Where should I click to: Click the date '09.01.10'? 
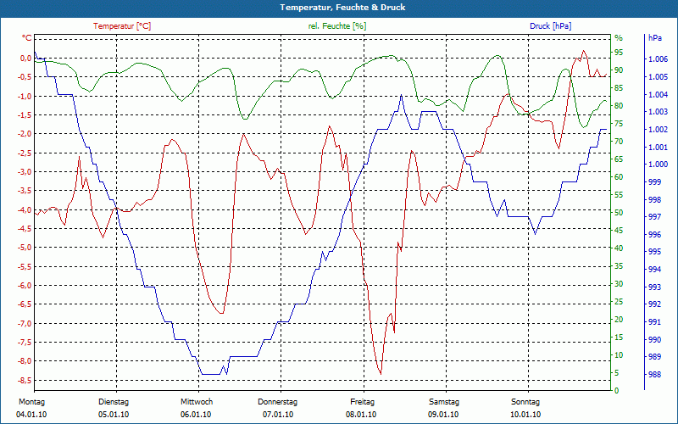click(443, 415)
